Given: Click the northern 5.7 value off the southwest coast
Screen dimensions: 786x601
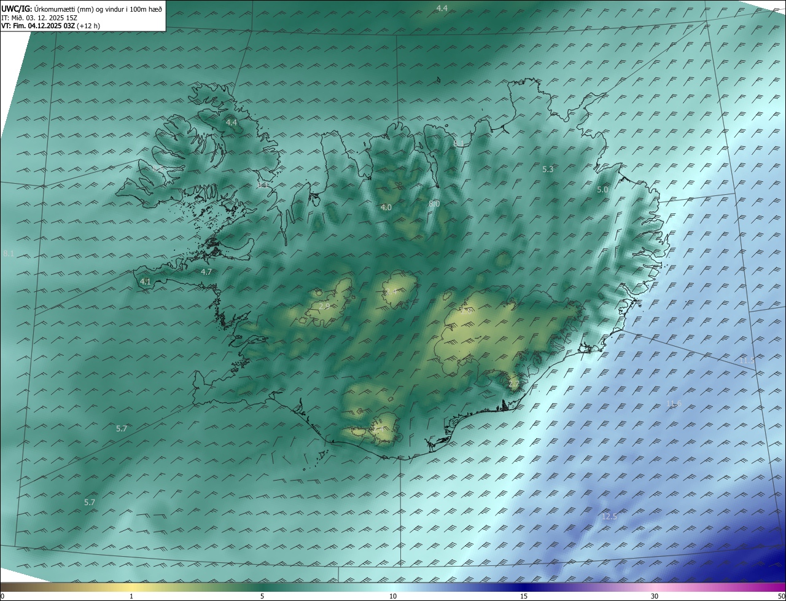Looking at the screenshot, I should click(122, 428).
